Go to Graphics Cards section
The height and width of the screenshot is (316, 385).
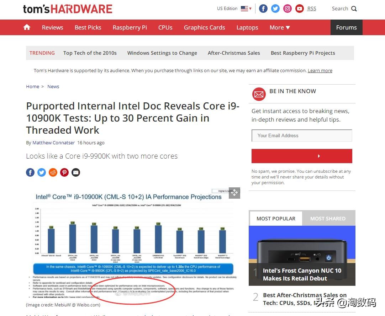[x=204, y=27]
